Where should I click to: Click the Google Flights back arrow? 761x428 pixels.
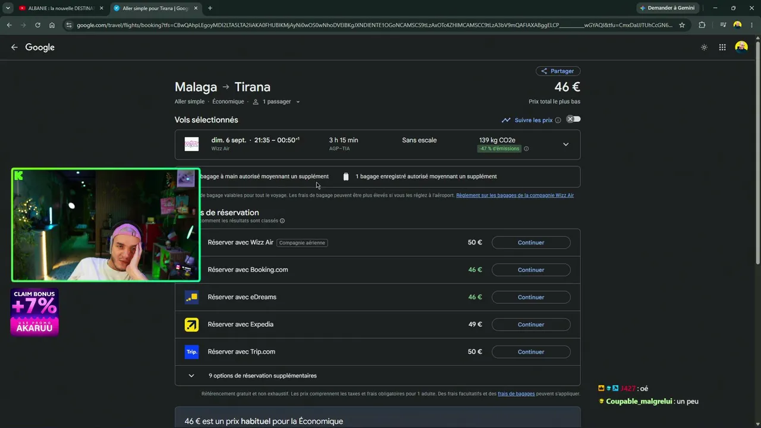coord(14,48)
